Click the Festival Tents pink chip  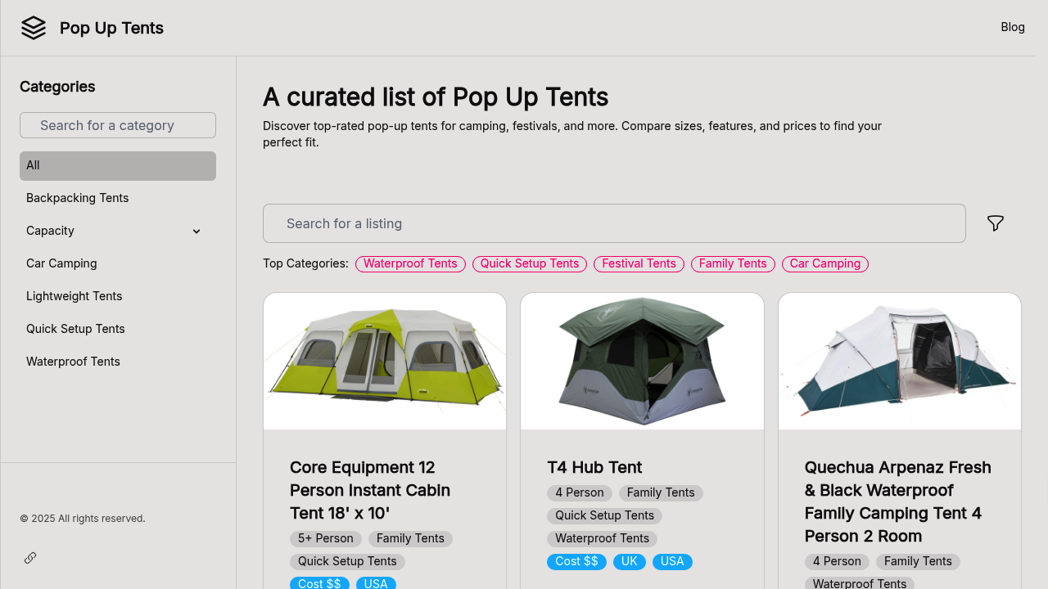tap(639, 263)
